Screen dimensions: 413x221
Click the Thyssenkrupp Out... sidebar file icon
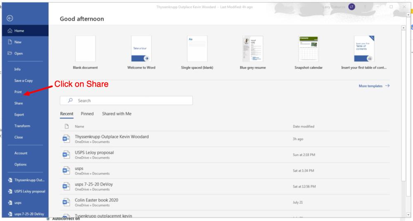(x=10, y=180)
